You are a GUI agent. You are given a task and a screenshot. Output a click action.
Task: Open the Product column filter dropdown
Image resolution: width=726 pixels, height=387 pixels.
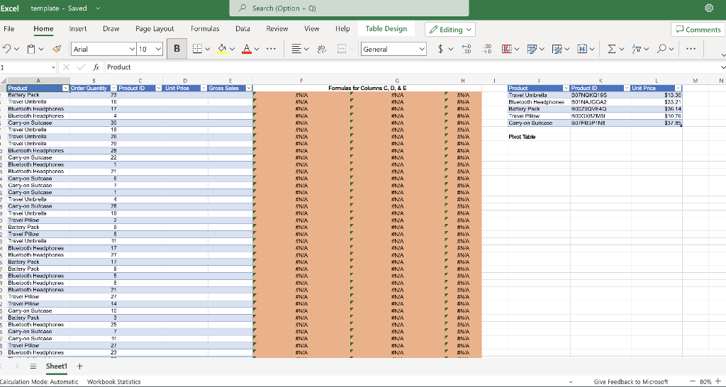tap(65, 88)
